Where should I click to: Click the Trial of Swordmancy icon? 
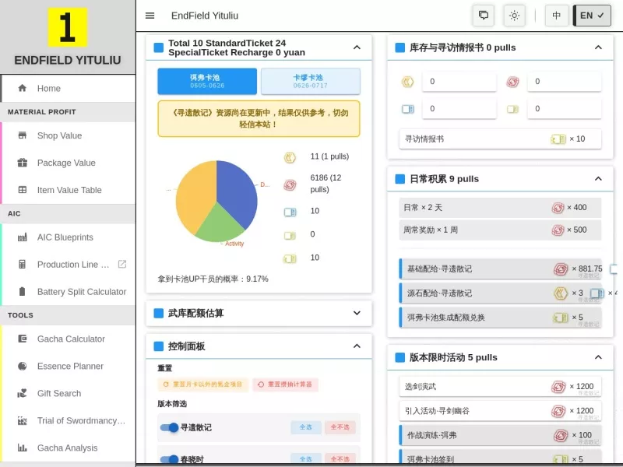point(23,420)
